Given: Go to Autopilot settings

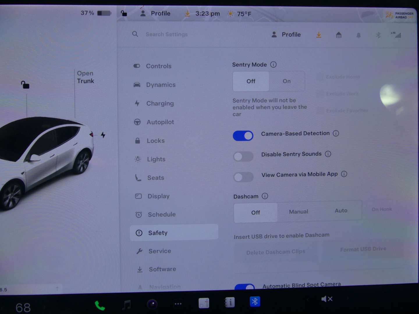Looking at the screenshot, I should (x=160, y=122).
